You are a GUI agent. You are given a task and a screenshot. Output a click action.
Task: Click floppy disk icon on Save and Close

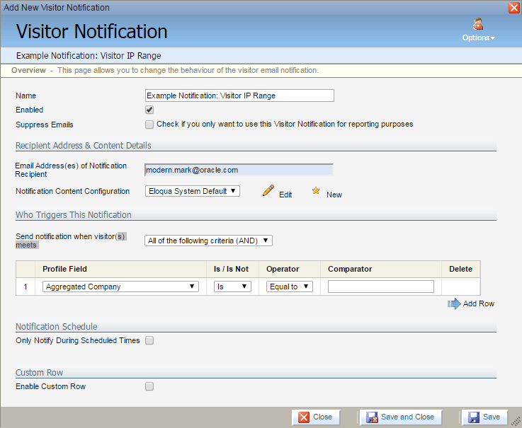[x=372, y=417]
